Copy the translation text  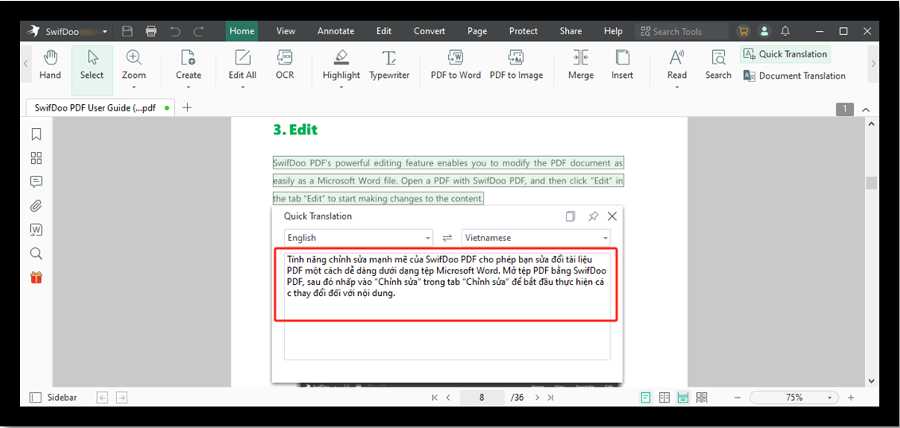click(570, 216)
